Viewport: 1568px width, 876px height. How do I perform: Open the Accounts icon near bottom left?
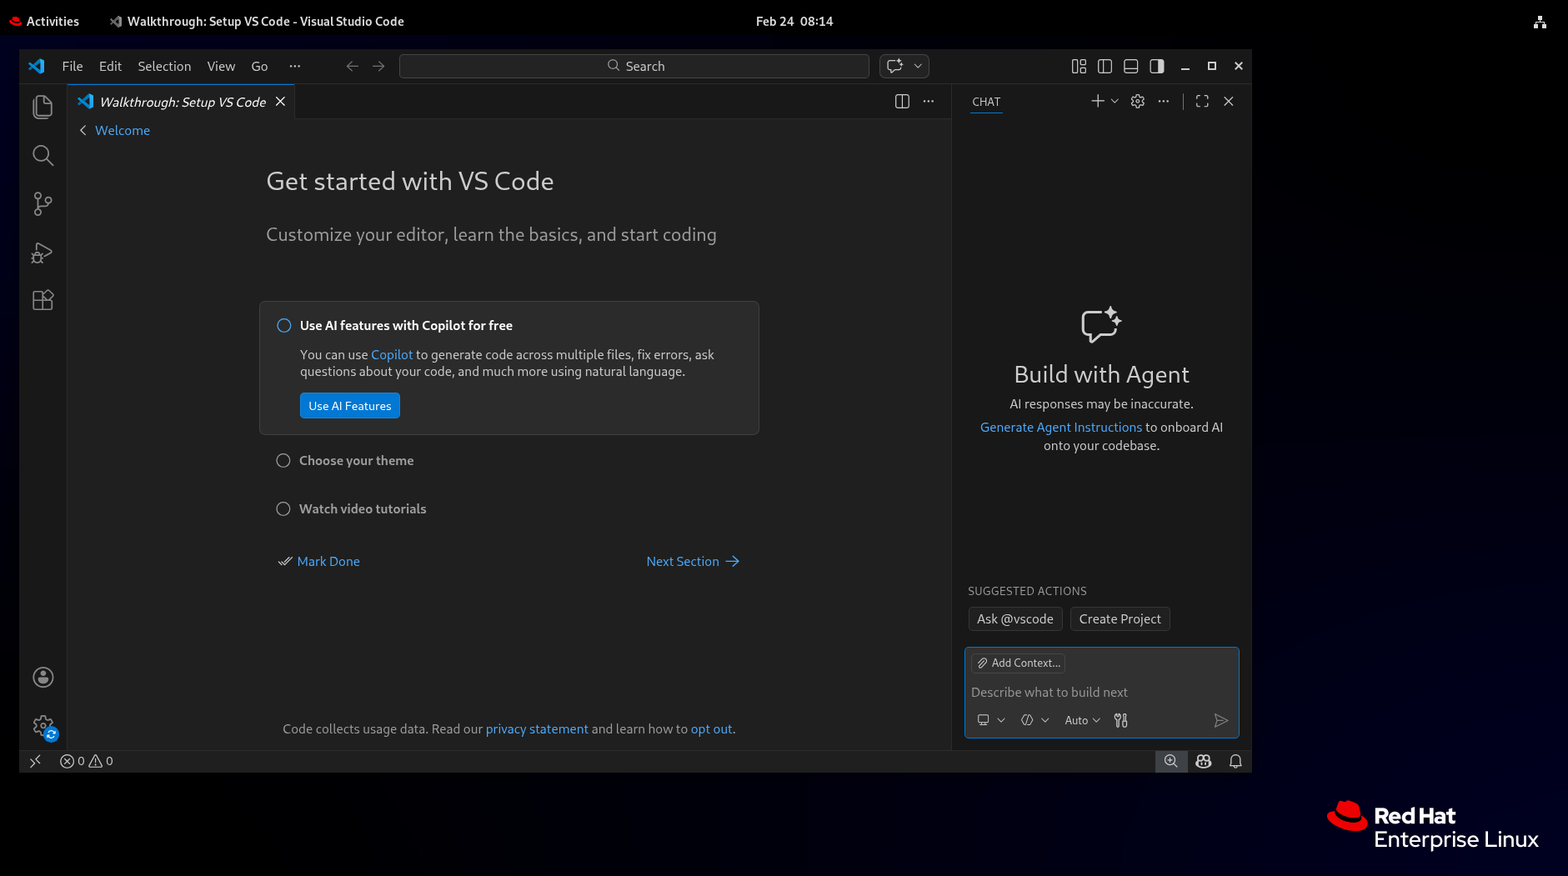(43, 677)
